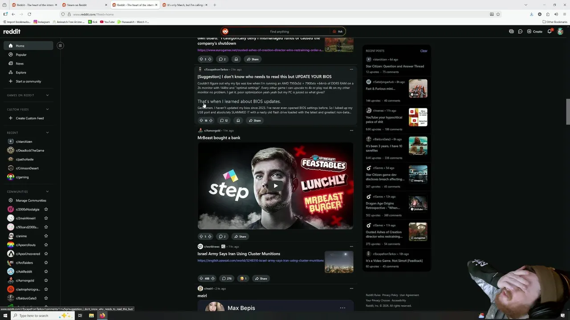
Task: Open overflow menu on r/worldnews post
Action: (x=351, y=246)
